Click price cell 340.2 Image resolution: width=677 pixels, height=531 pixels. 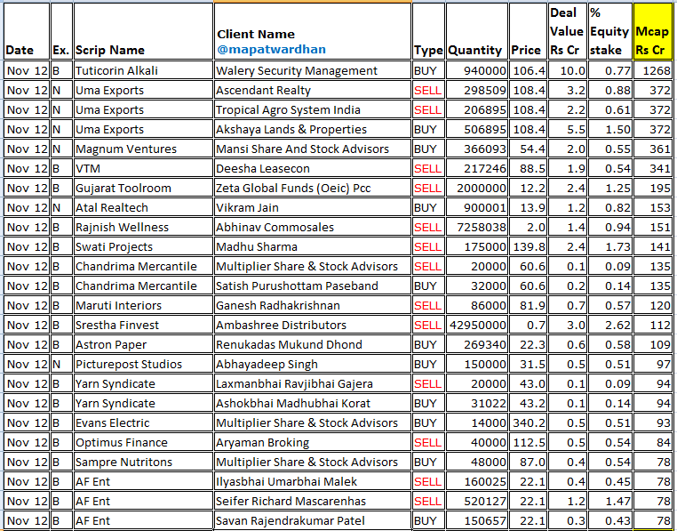pyautogui.click(x=528, y=422)
